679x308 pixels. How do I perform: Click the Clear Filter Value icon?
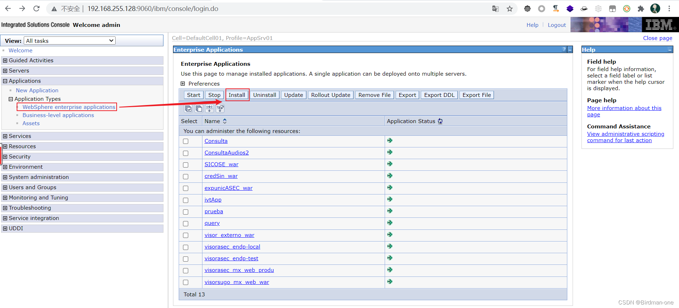tap(220, 109)
